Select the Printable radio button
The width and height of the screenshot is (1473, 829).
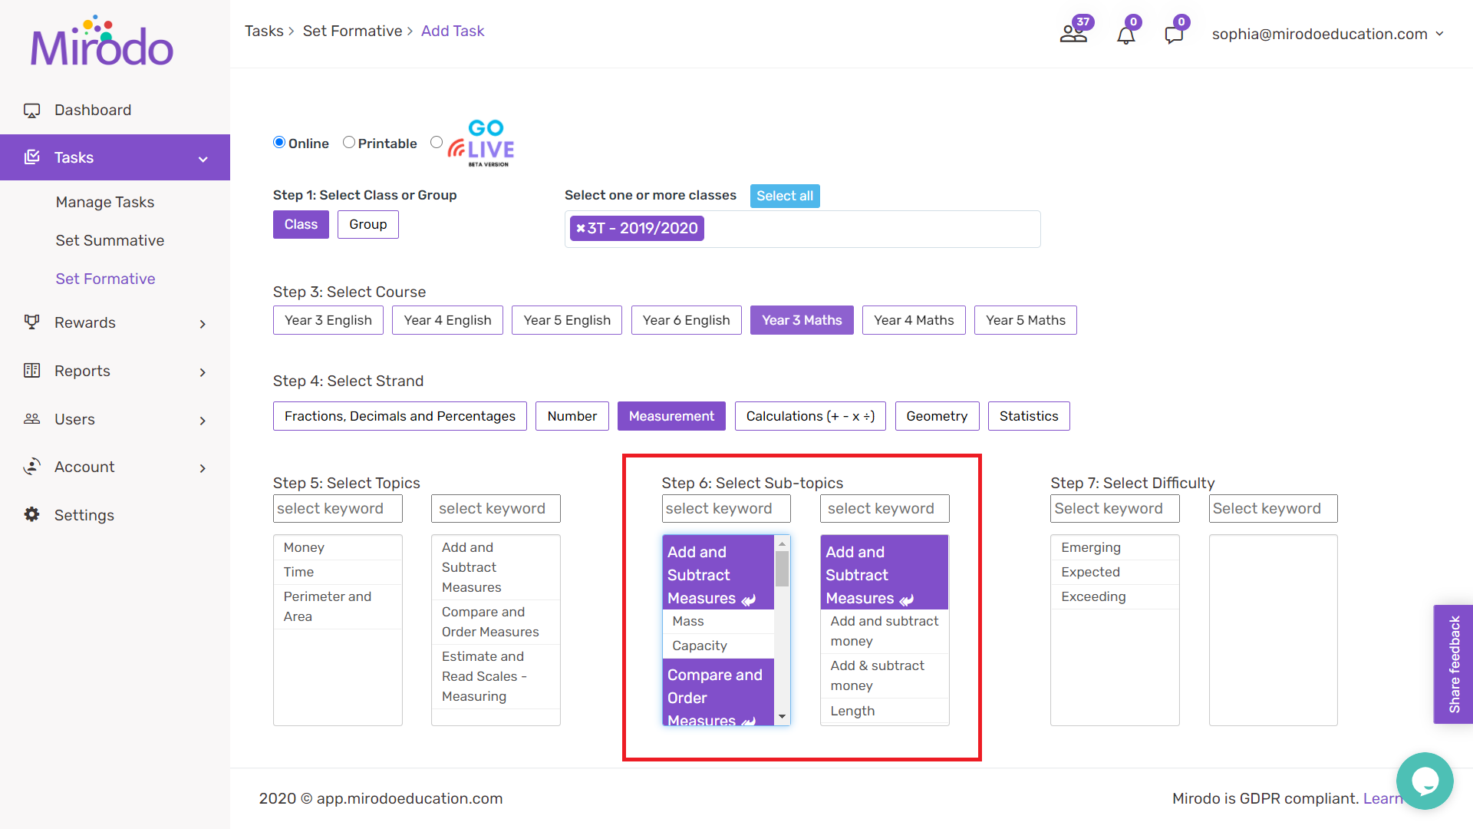pyautogui.click(x=349, y=142)
